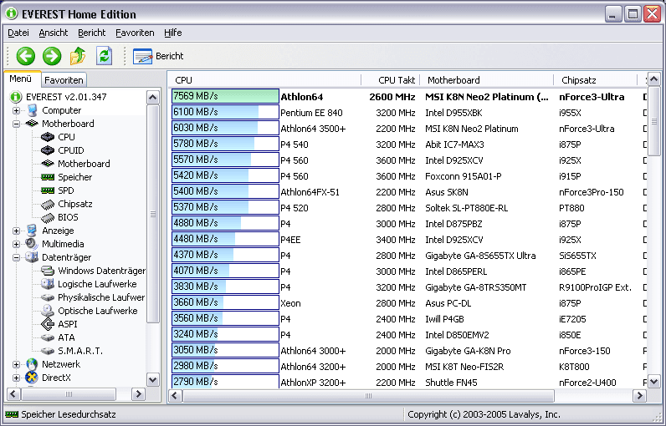Select the Multimedia tree node
The image size is (666, 426).
point(63,244)
